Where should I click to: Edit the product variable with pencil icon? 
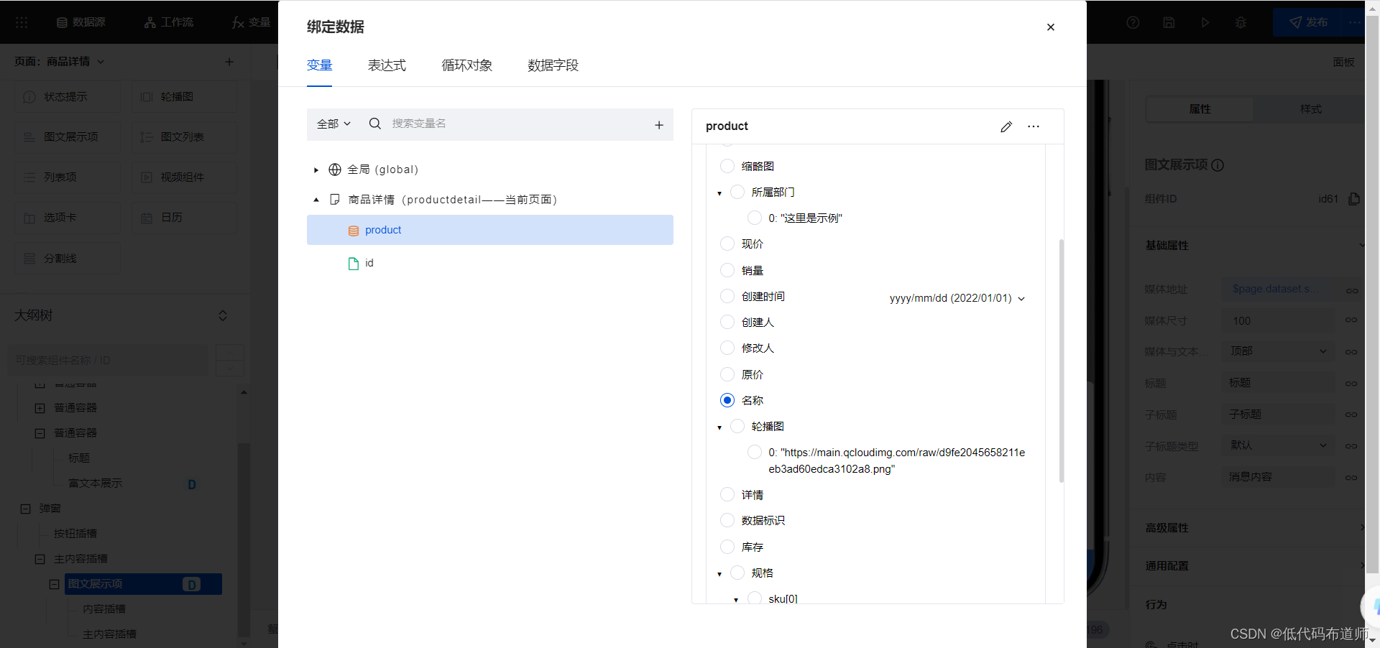[1006, 126]
